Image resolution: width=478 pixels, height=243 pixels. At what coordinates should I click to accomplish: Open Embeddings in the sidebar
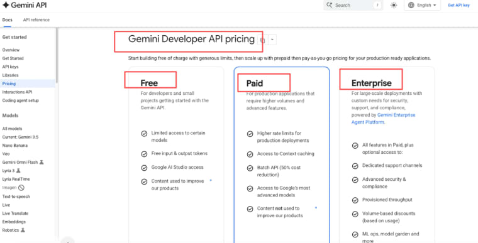click(14, 222)
